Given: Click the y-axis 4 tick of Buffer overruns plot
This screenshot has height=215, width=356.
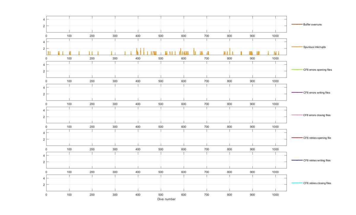Looking at the screenshot, I should [x=43, y=19].
